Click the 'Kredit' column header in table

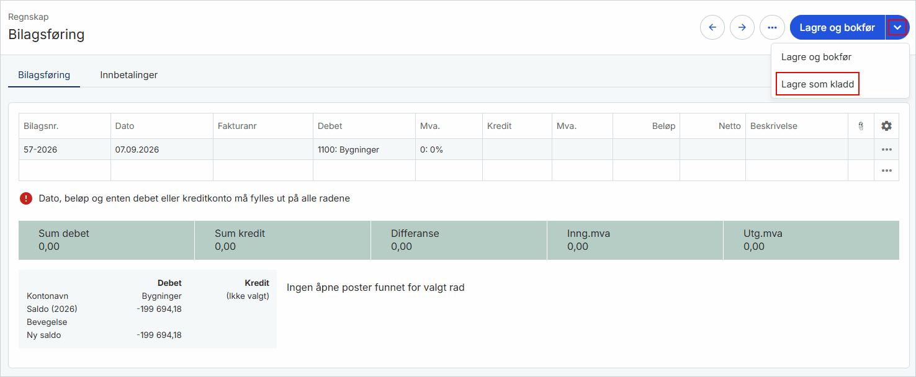pos(518,126)
